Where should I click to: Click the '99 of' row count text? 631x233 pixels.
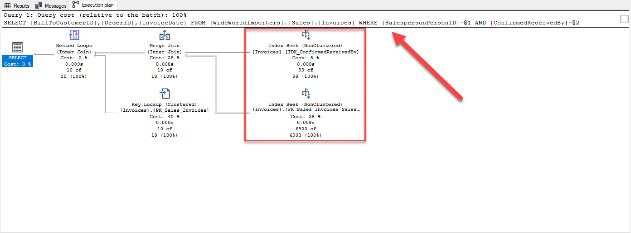306,70
